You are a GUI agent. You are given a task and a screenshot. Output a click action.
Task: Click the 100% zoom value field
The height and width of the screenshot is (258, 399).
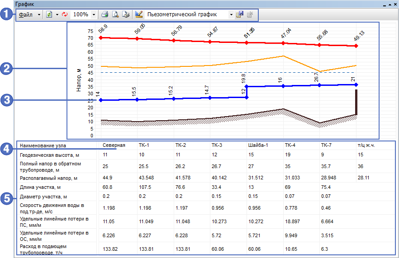[81, 14]
